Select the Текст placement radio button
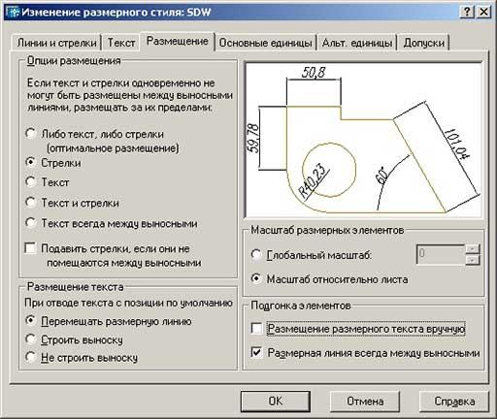Image resolution: width=497 pixels, height=419 pixels. point(30,181)
